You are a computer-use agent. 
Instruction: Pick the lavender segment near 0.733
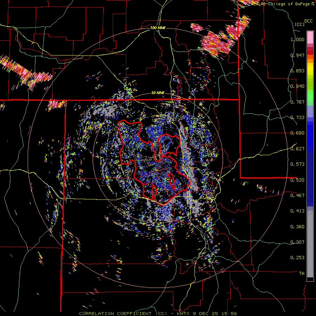pos(310,111)
